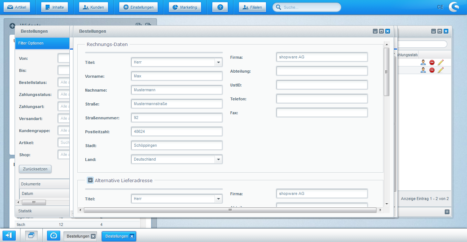Delete the first order via red icon
Image resolution: width=467 pixels, height=242 pixels.
coord(432,62)
